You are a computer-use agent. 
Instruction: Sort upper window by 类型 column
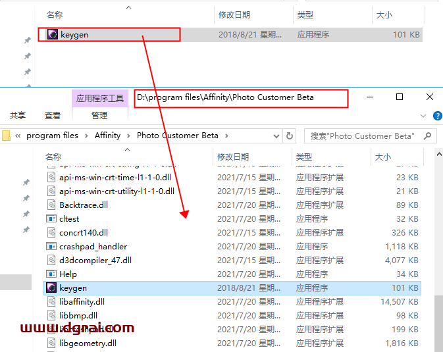click(305, 14)
